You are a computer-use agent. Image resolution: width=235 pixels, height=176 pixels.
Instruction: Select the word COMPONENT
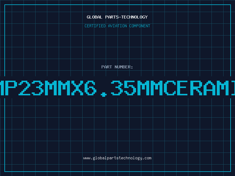[x=140, y=26]
